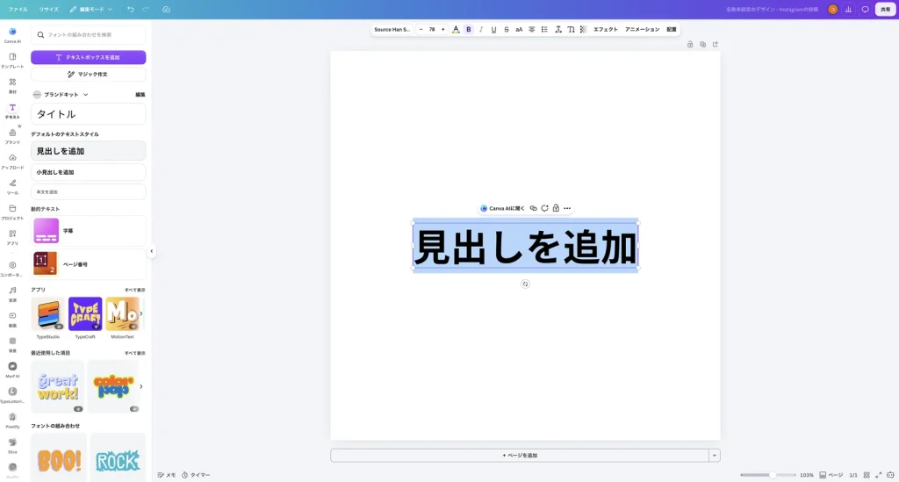The width and height of the screenshot is (899, 482).
Task: Open the 素材 (elements) sidebar panel
Action: click(x=12, y=85)
